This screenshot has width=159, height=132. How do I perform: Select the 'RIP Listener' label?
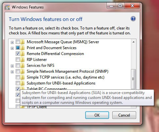(37, 60)
